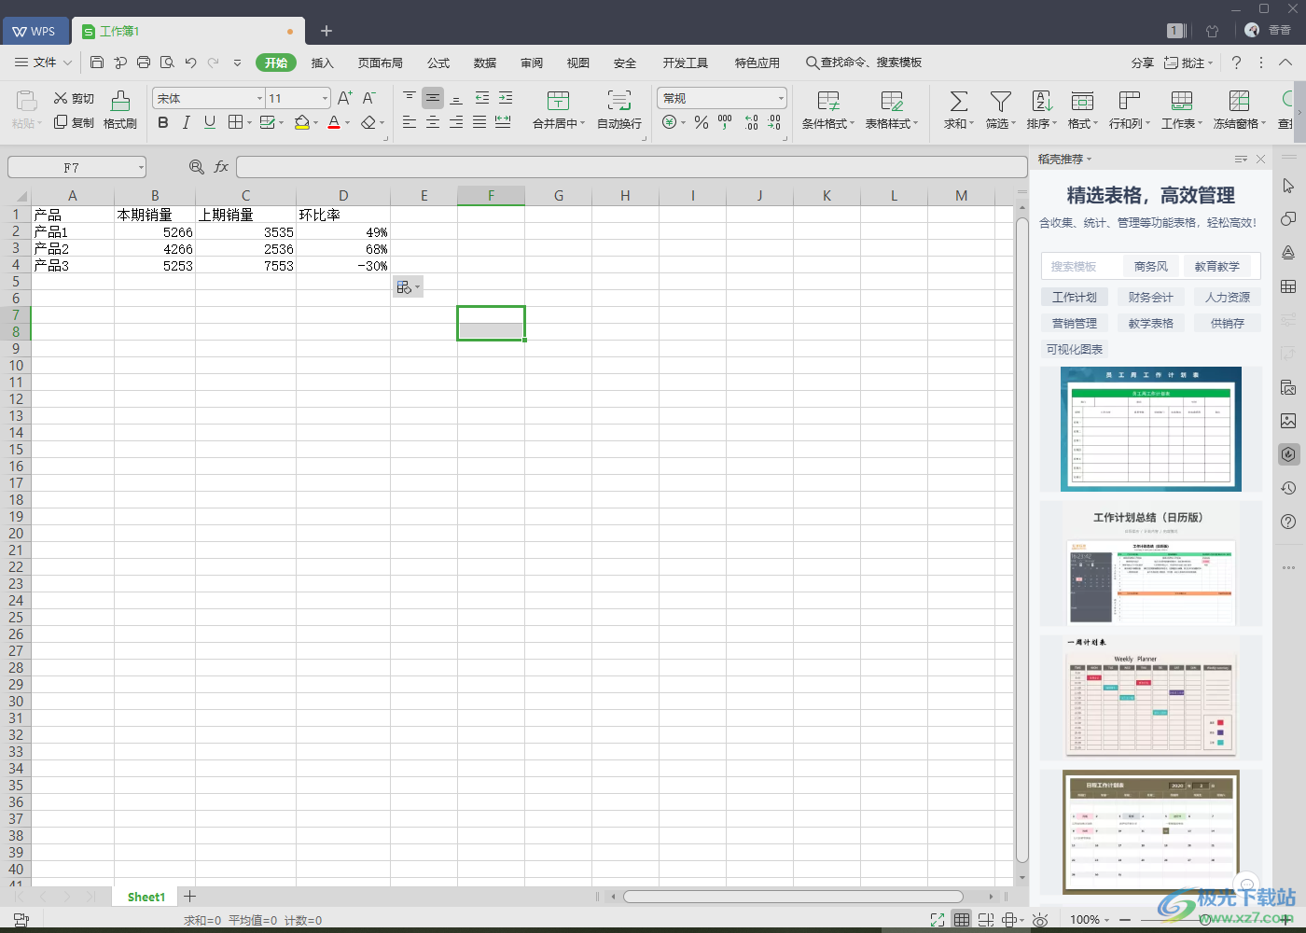Toggle bold formatting

click(x=163, y=122)
